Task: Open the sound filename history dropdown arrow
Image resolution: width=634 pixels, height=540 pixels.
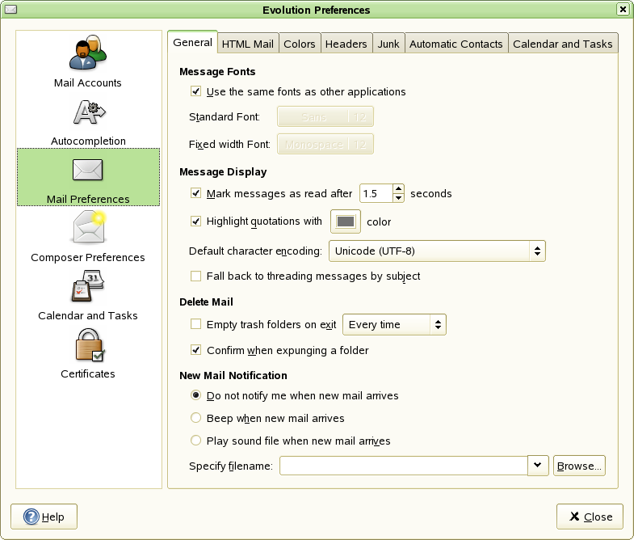Action: click(538, 466)
